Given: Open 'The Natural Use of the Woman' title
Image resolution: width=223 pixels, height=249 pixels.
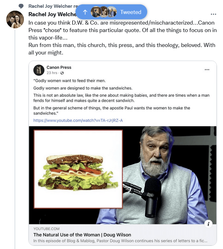Looking at the screenshot, I should (82, 235).
